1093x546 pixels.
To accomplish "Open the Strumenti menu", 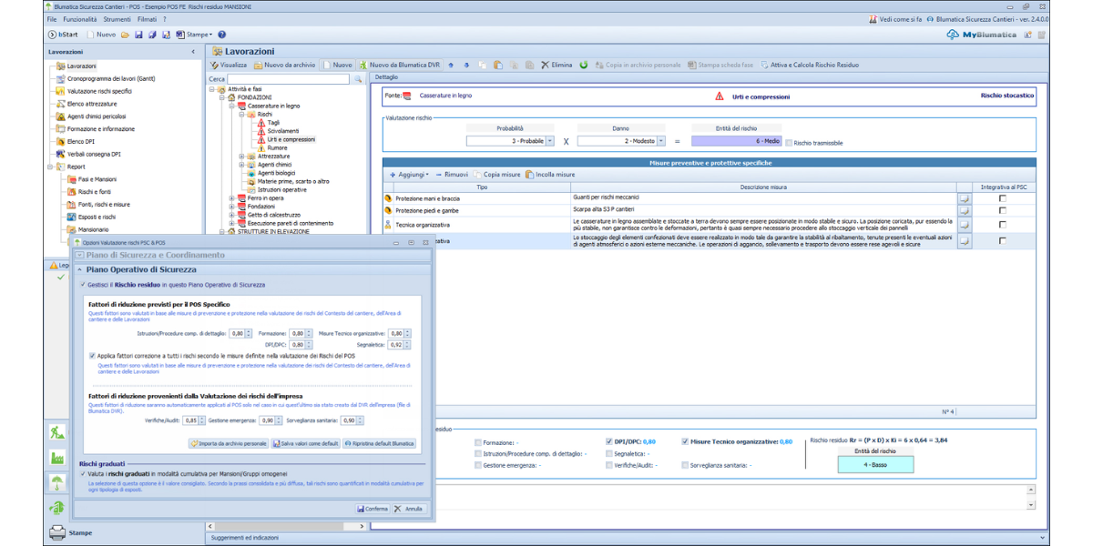I will pos(117,19).
